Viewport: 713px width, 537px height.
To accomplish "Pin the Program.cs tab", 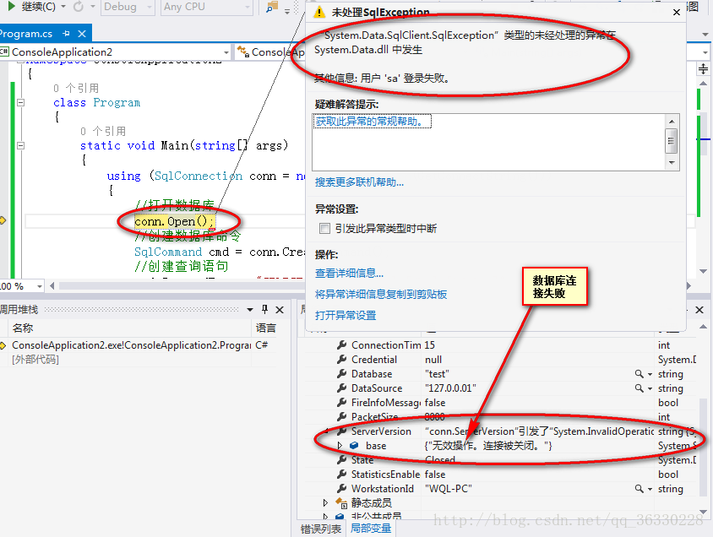I will (x=67, y=34).
